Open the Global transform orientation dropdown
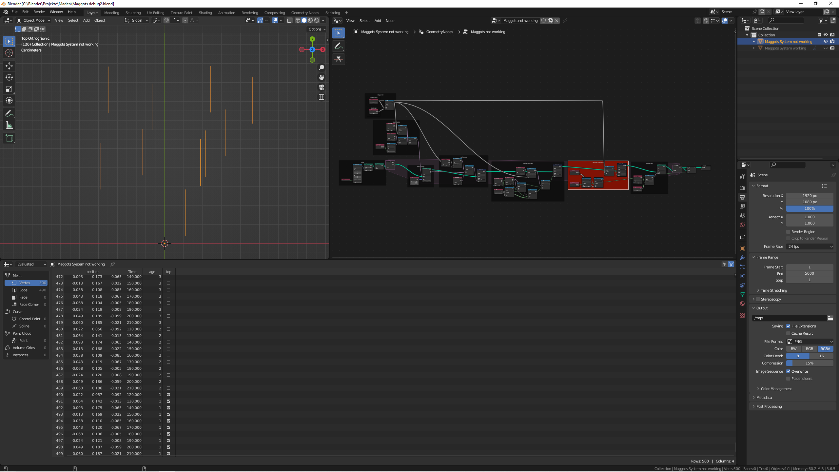The width and height of the screenshot is (839, 472). 137,20
